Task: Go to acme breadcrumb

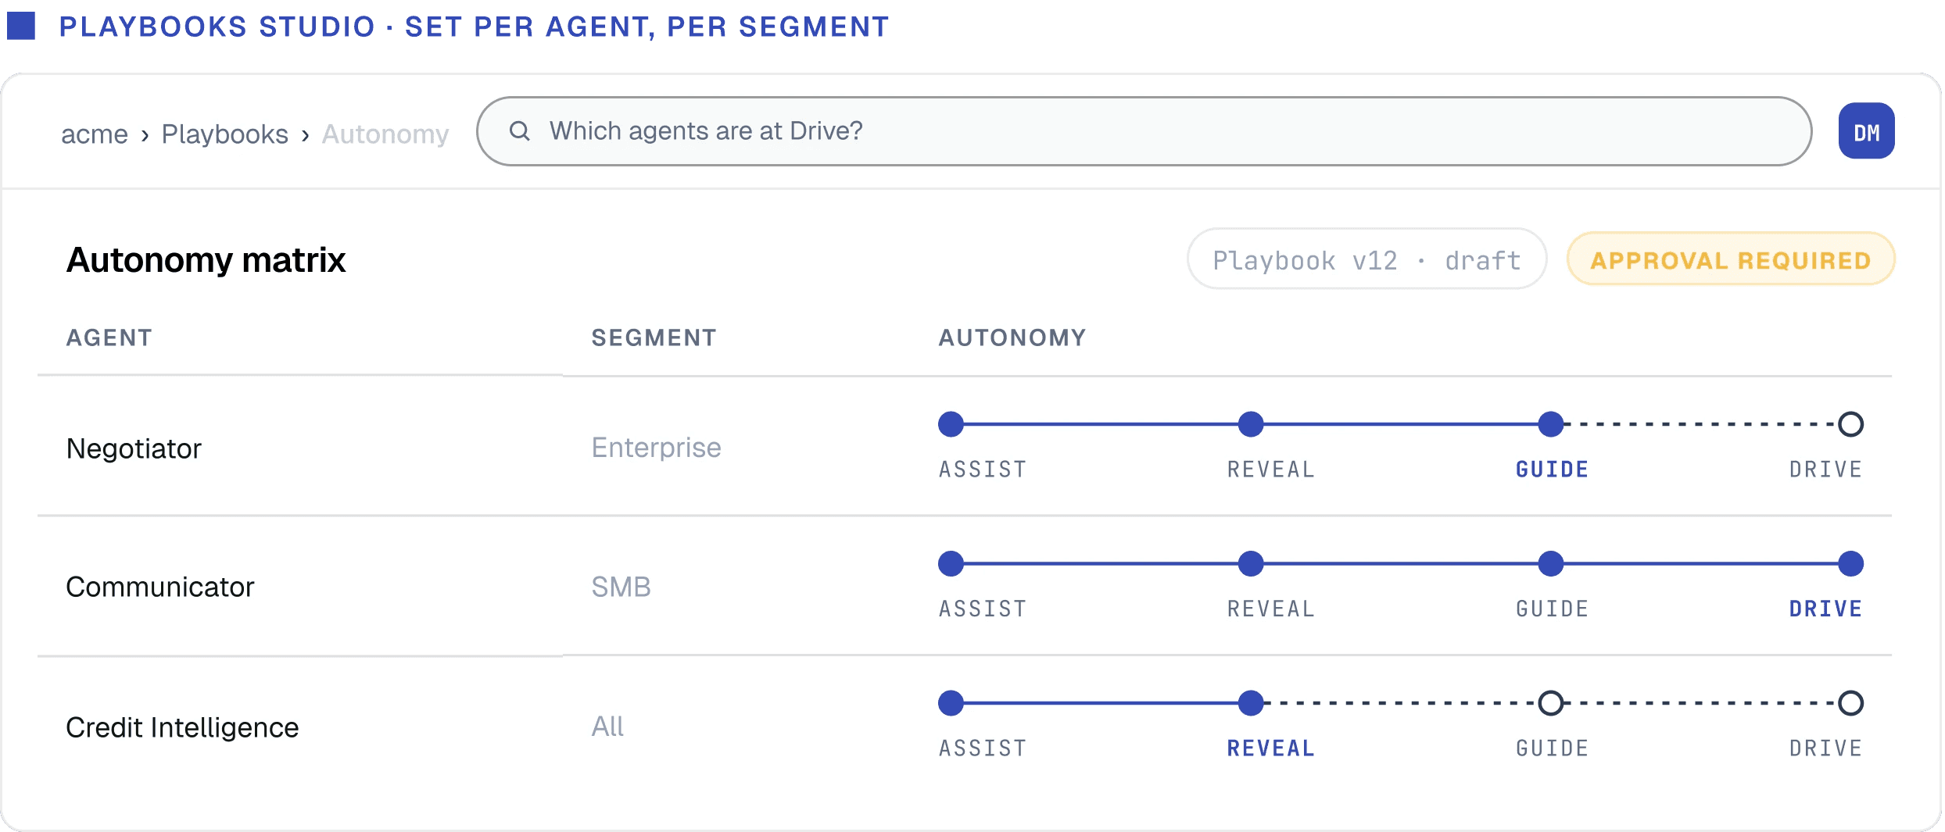Action: pyautogui.click(x=95, y=134)
